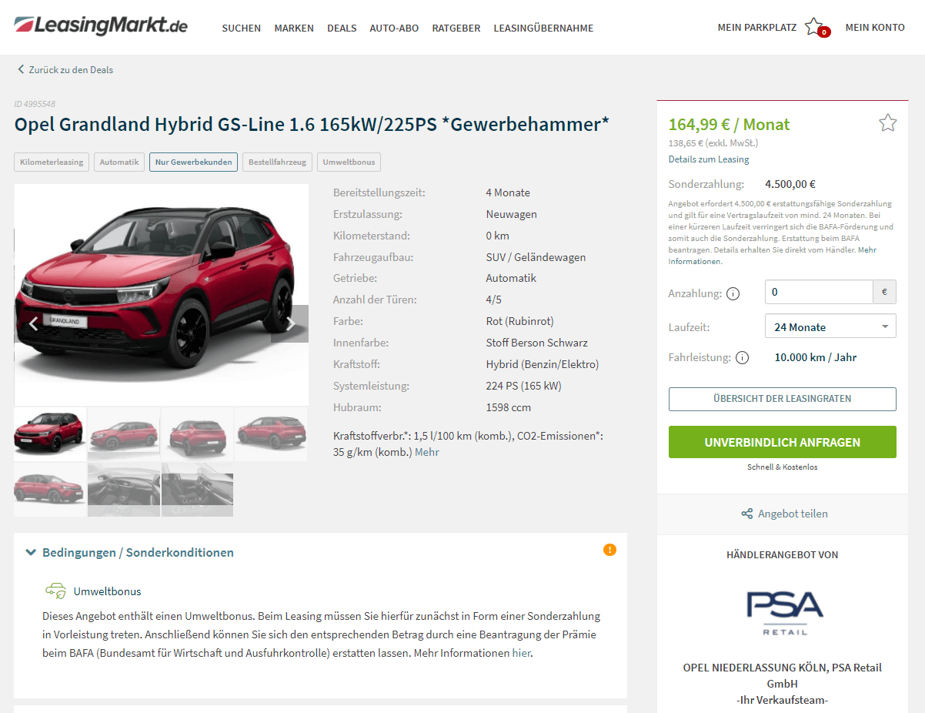The image size is (925, 713).
Task: Open Details zum Leasing link
Action: tap(709, 159)
